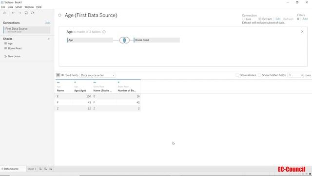Click database icon next to title
Image resolution: width=312 pixels, height=176 pixels.
coord(60,15)
